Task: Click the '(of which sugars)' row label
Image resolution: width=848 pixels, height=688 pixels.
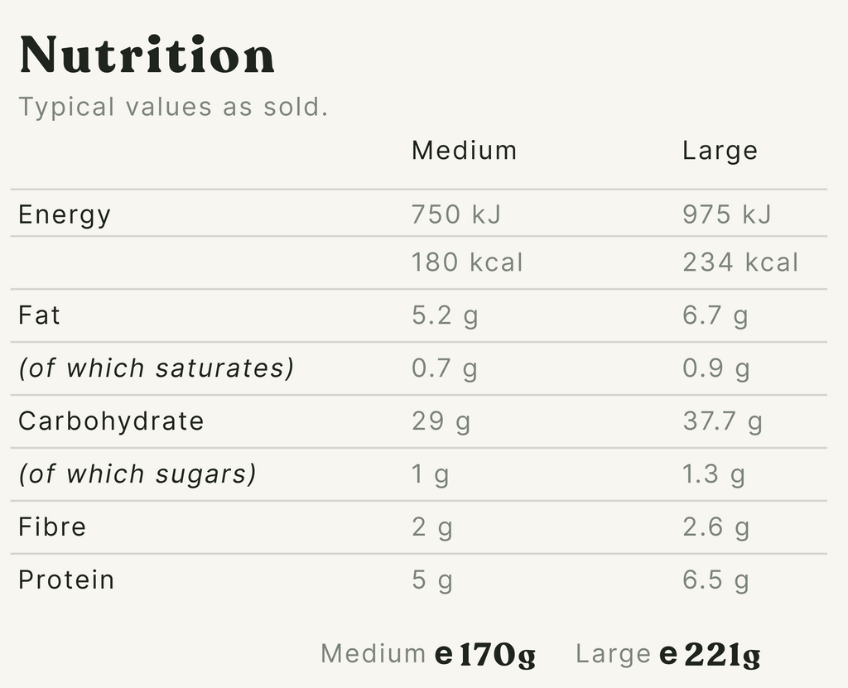Action: pos(137,474)
